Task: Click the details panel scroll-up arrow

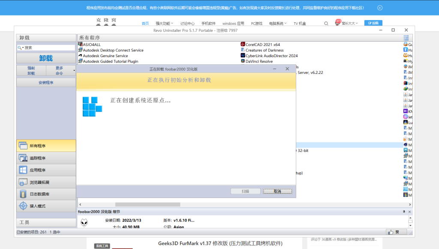Action: (x=410, y=218)
